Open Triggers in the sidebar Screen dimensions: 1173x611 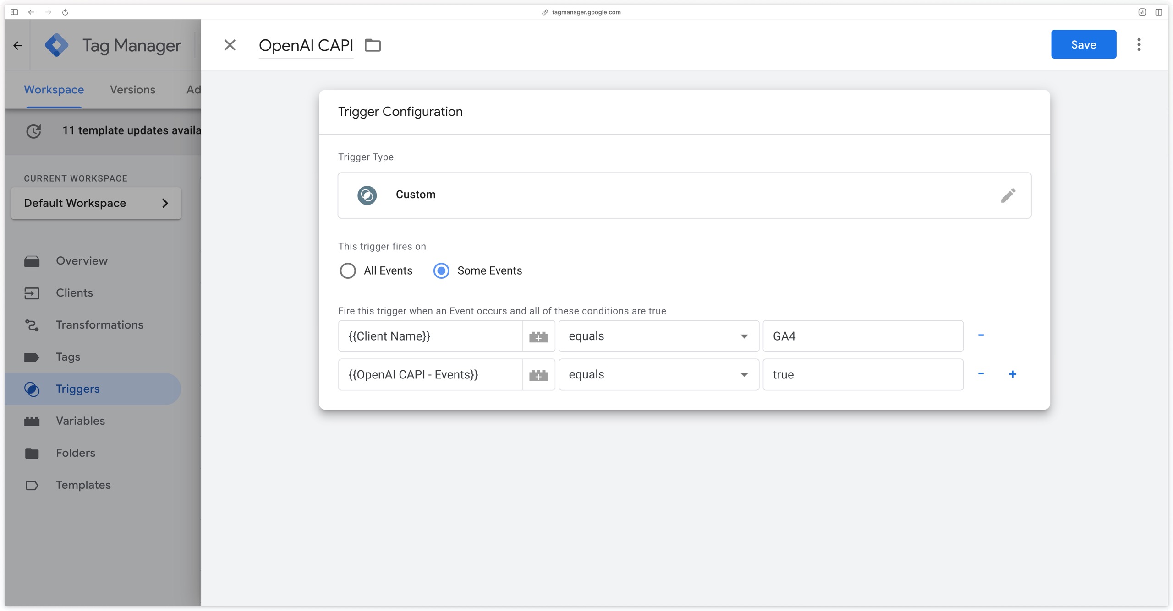point(93,389)
